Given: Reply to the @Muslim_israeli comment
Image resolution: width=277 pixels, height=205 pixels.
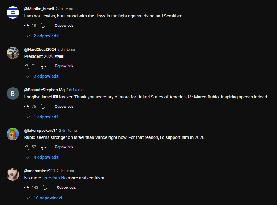Looking at the screenshot, I should (x=64, y=26).
